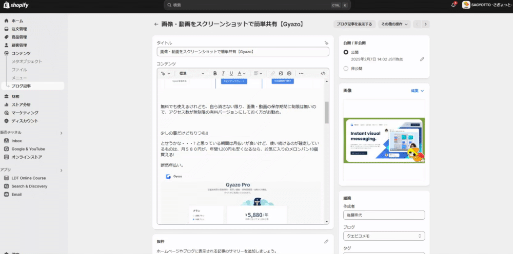The image size is (513, 254).
Task: Select the 非公開 radio button
Action: click(346, 69)
